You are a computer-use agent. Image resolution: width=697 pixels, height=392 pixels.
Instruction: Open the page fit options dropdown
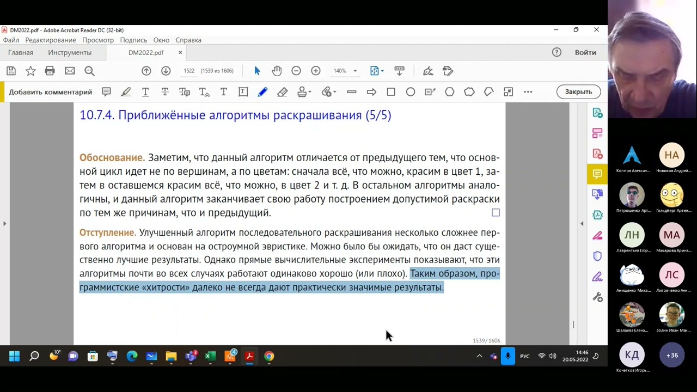[377, 71]
